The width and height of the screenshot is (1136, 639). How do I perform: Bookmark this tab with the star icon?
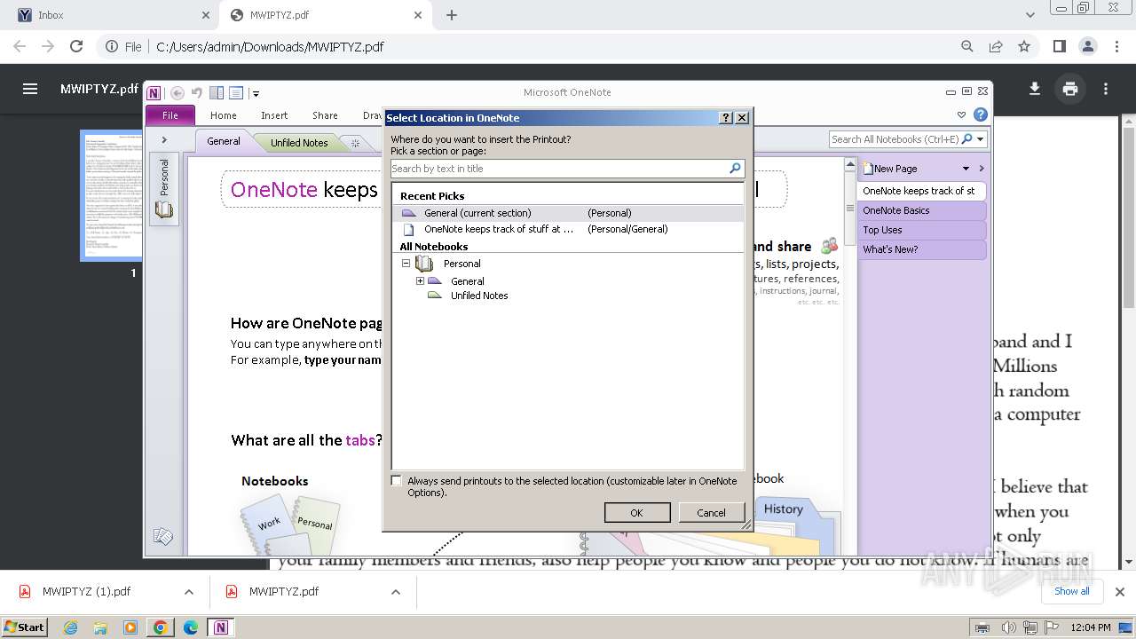(x=1024, y=46)
